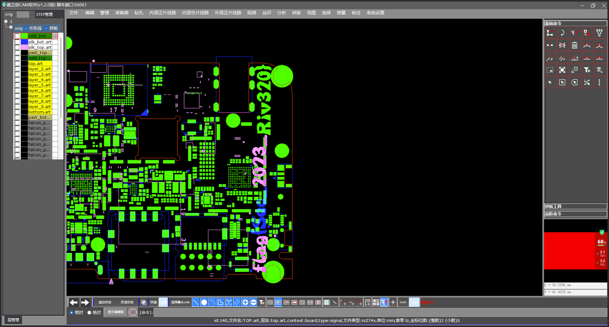Expand the sold_bot layer plus box

coord(55,36)
